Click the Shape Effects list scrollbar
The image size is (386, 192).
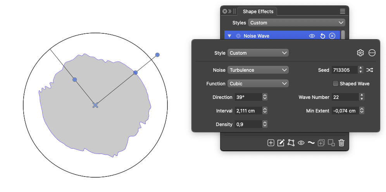[x=343, y=35]
